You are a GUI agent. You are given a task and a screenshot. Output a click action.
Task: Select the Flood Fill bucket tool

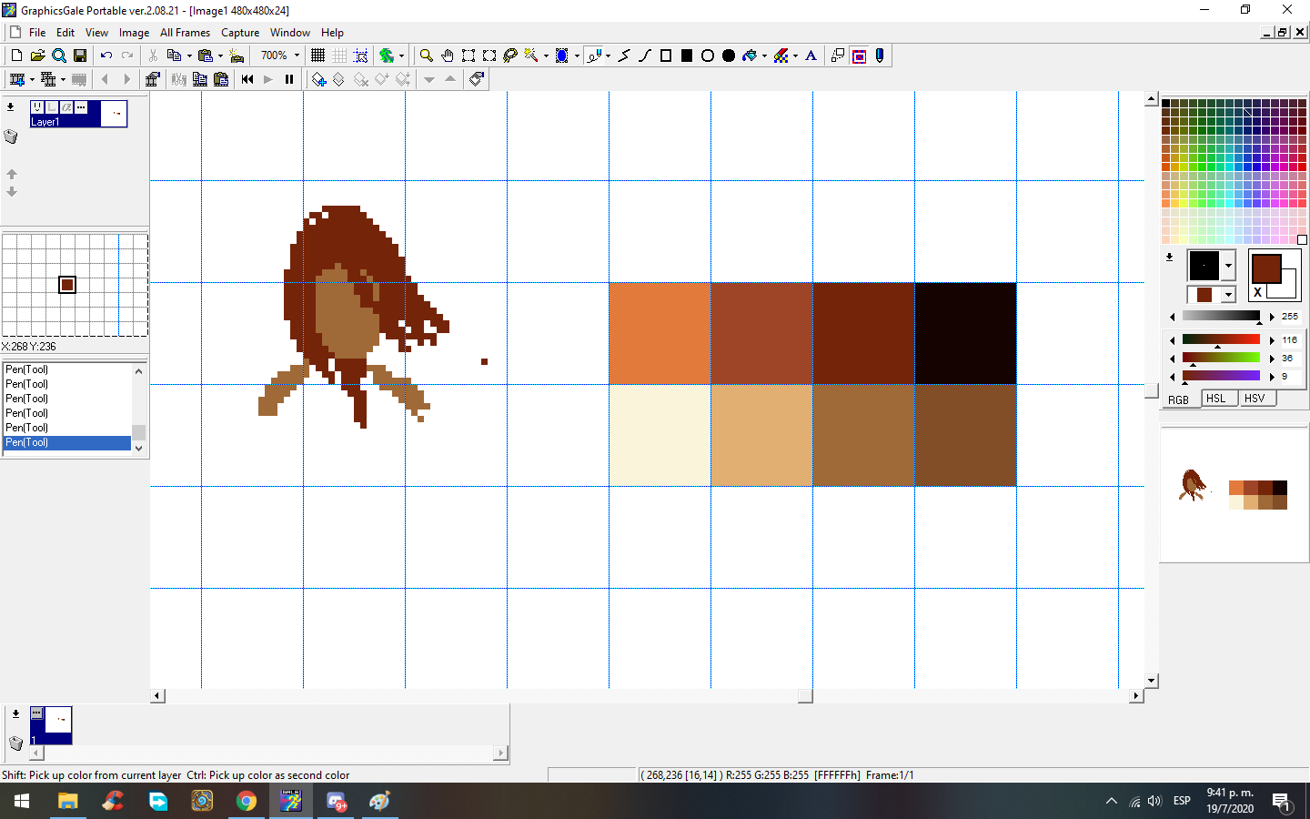750,56
